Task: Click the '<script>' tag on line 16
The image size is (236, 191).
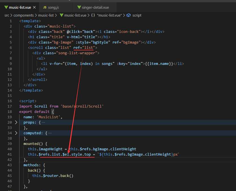Action: click(28, 101)
